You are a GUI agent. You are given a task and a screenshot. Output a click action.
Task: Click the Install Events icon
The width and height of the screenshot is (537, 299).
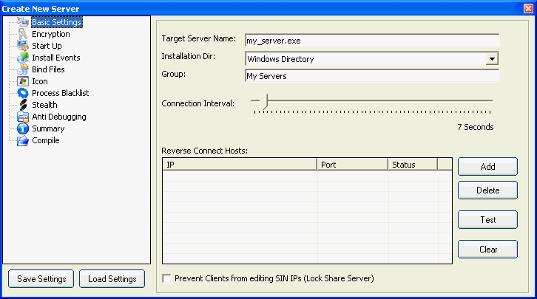pos(23,58)
